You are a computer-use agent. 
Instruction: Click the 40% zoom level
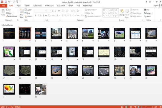[x=156, y=107]
